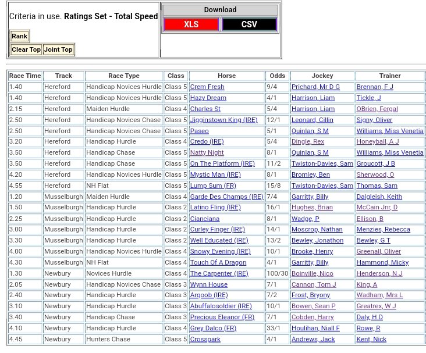Select horse Abuffalosoldier (IRE)

point(221,306)
